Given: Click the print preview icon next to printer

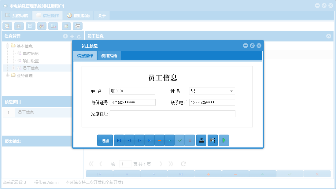Looking at the screenshot, I should click(x=212, y=140).
